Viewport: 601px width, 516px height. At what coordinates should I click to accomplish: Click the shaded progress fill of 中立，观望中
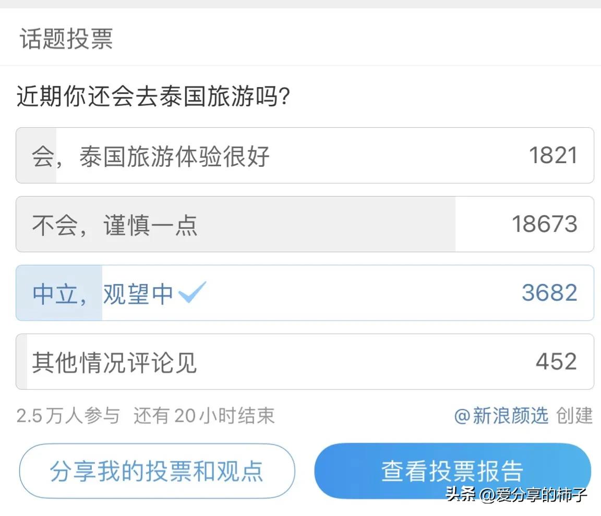[58, 293]
